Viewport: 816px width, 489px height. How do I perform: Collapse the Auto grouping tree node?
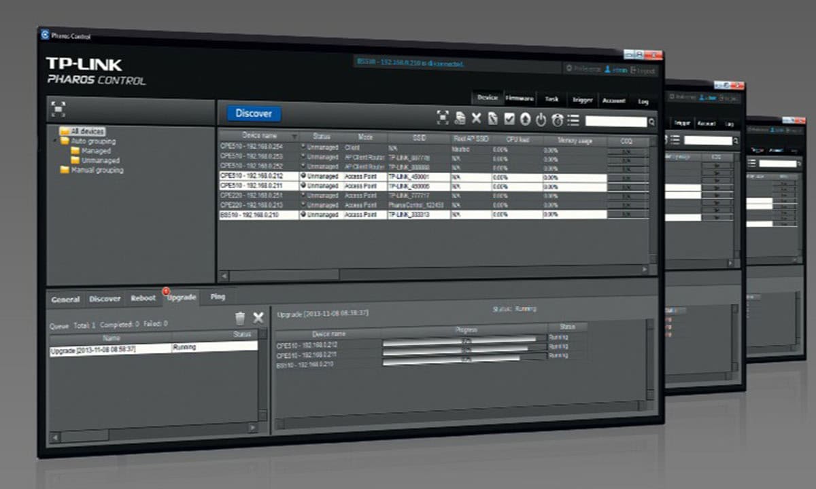pos(54,141)
